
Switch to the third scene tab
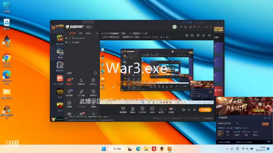coord(88,33)
